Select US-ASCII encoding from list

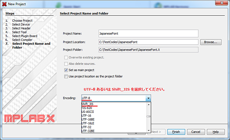coord(114,112)
